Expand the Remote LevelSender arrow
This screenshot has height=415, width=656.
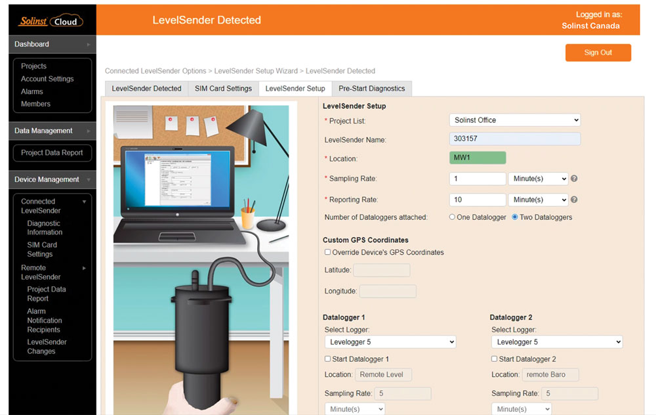[x=84, y=268]
